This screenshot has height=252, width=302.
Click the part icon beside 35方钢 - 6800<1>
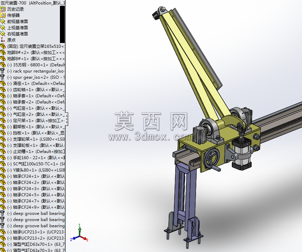tap(3, 65)
